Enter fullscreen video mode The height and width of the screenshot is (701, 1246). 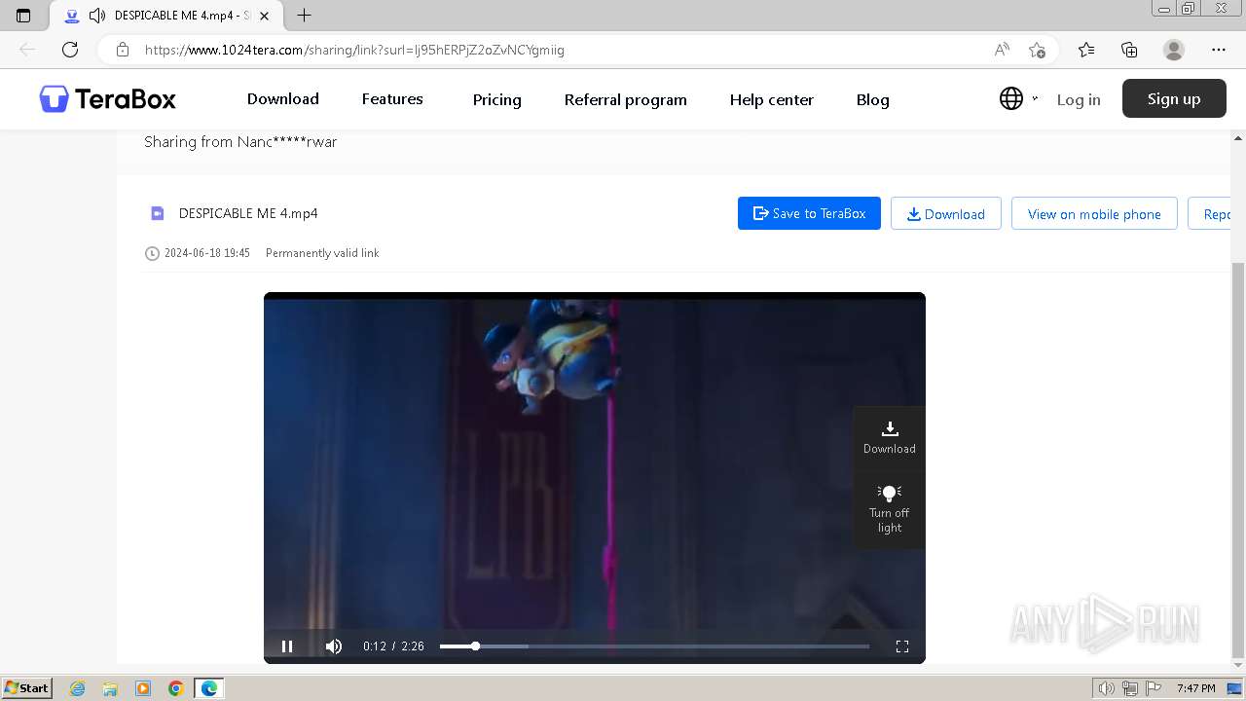pyautogui.click(x=902, y=646)
